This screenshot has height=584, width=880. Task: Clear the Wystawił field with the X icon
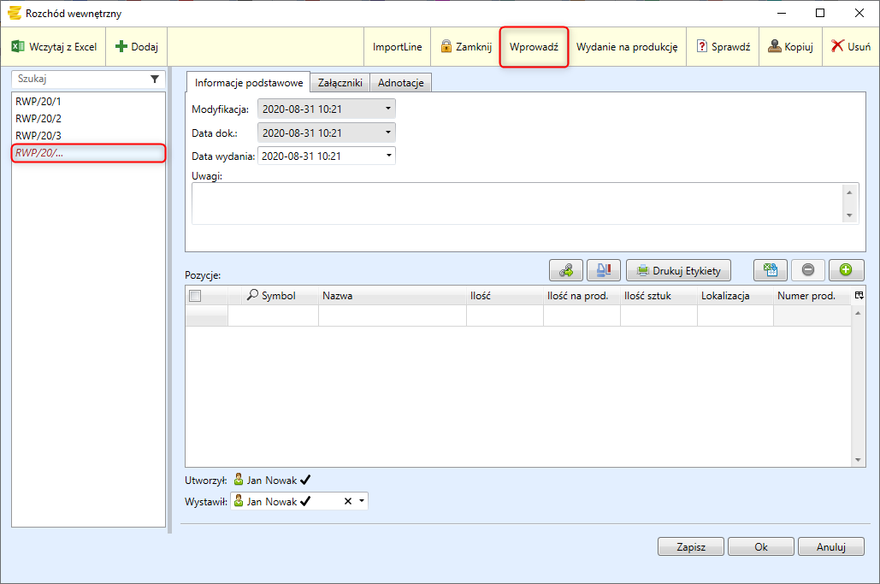click(347, 502)
